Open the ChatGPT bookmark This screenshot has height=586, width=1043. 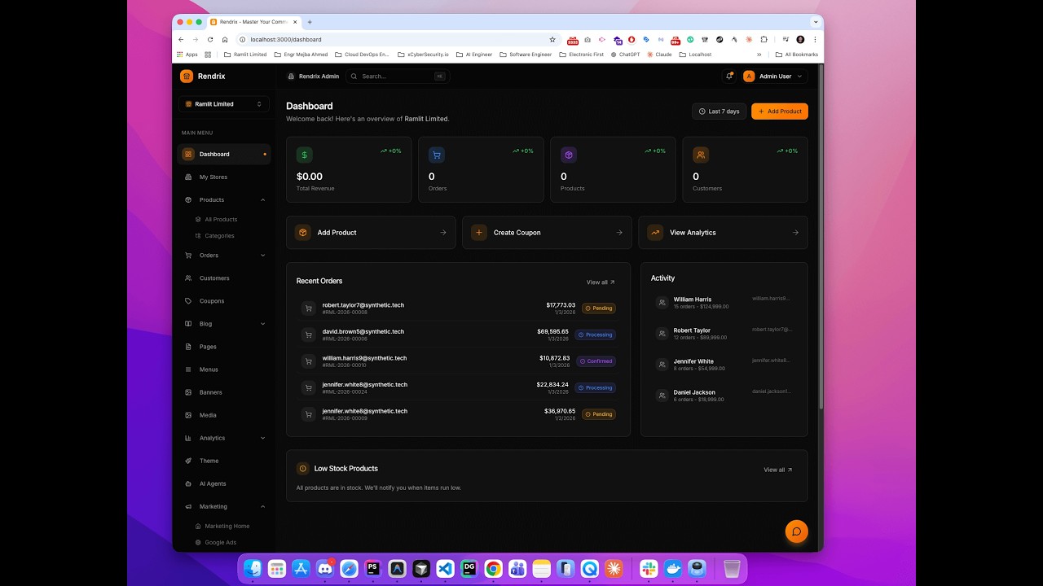click(625, 55)
